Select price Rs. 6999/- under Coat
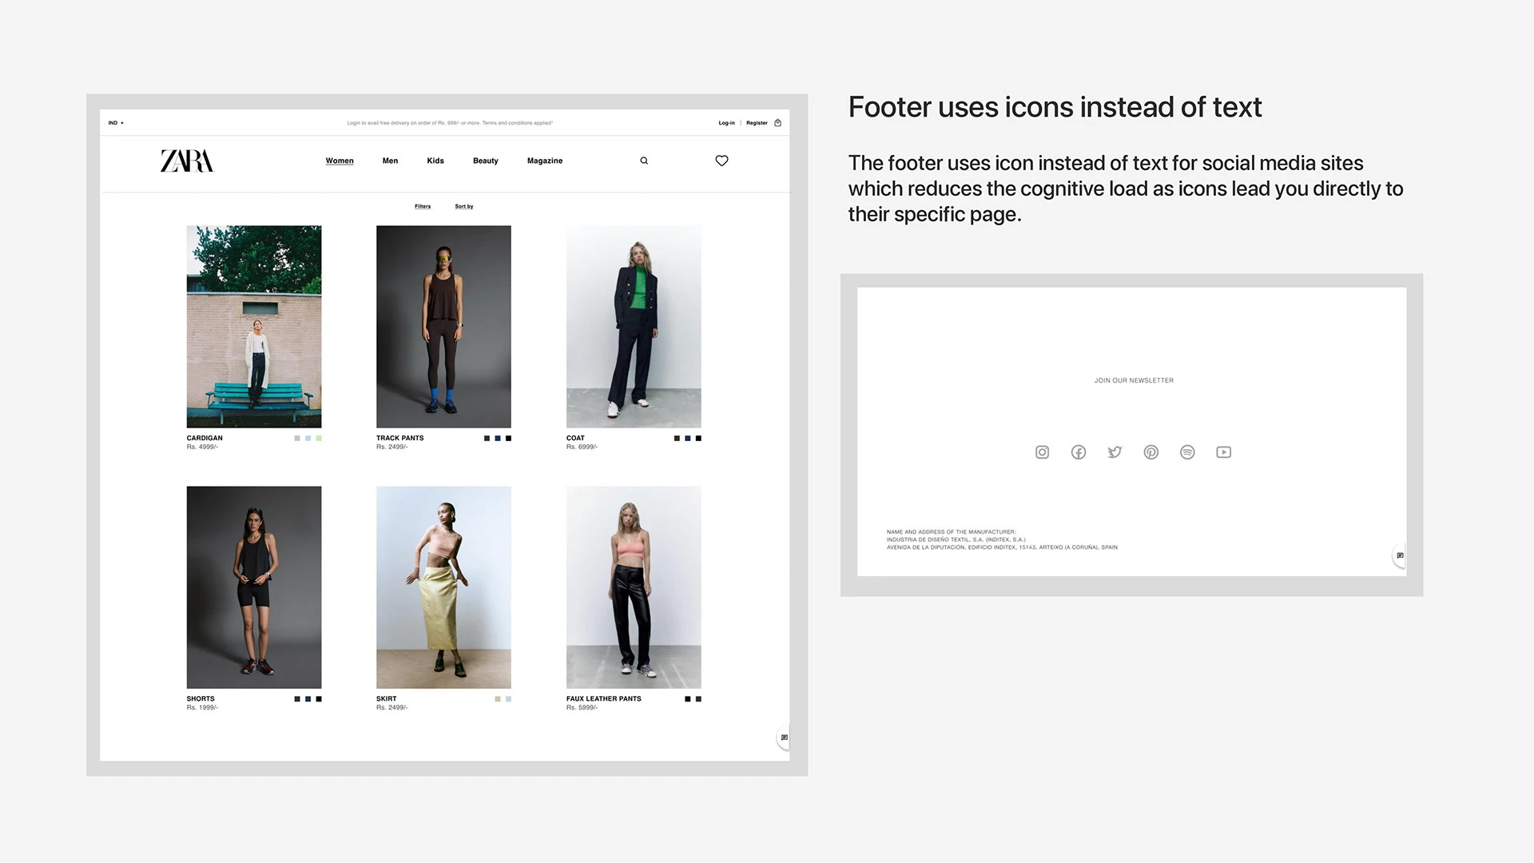Viewport: 1534px width, 863px height. pos(582,447)
